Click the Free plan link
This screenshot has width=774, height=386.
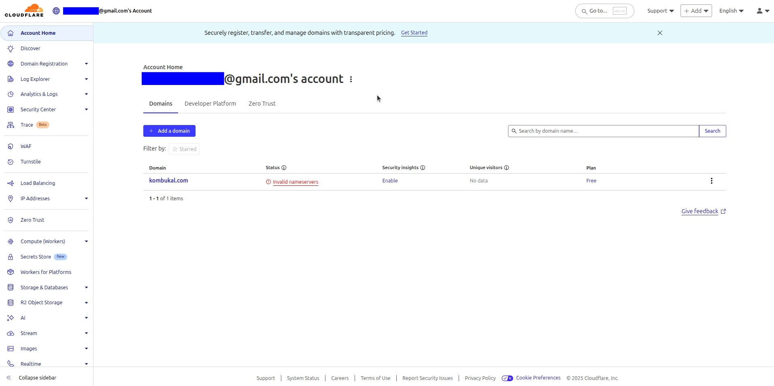coord(591,181)
